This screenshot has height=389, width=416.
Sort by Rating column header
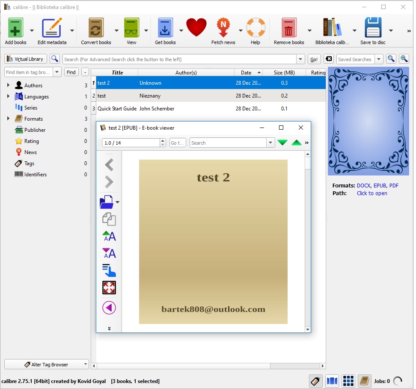click(x=316, y=72)
